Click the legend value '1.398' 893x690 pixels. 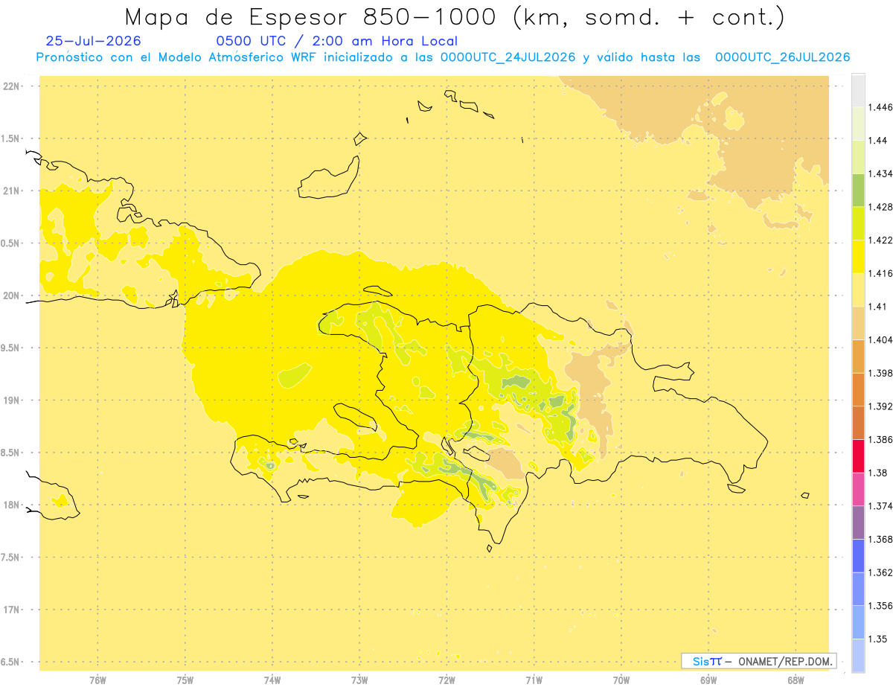[x=880, y=373]
